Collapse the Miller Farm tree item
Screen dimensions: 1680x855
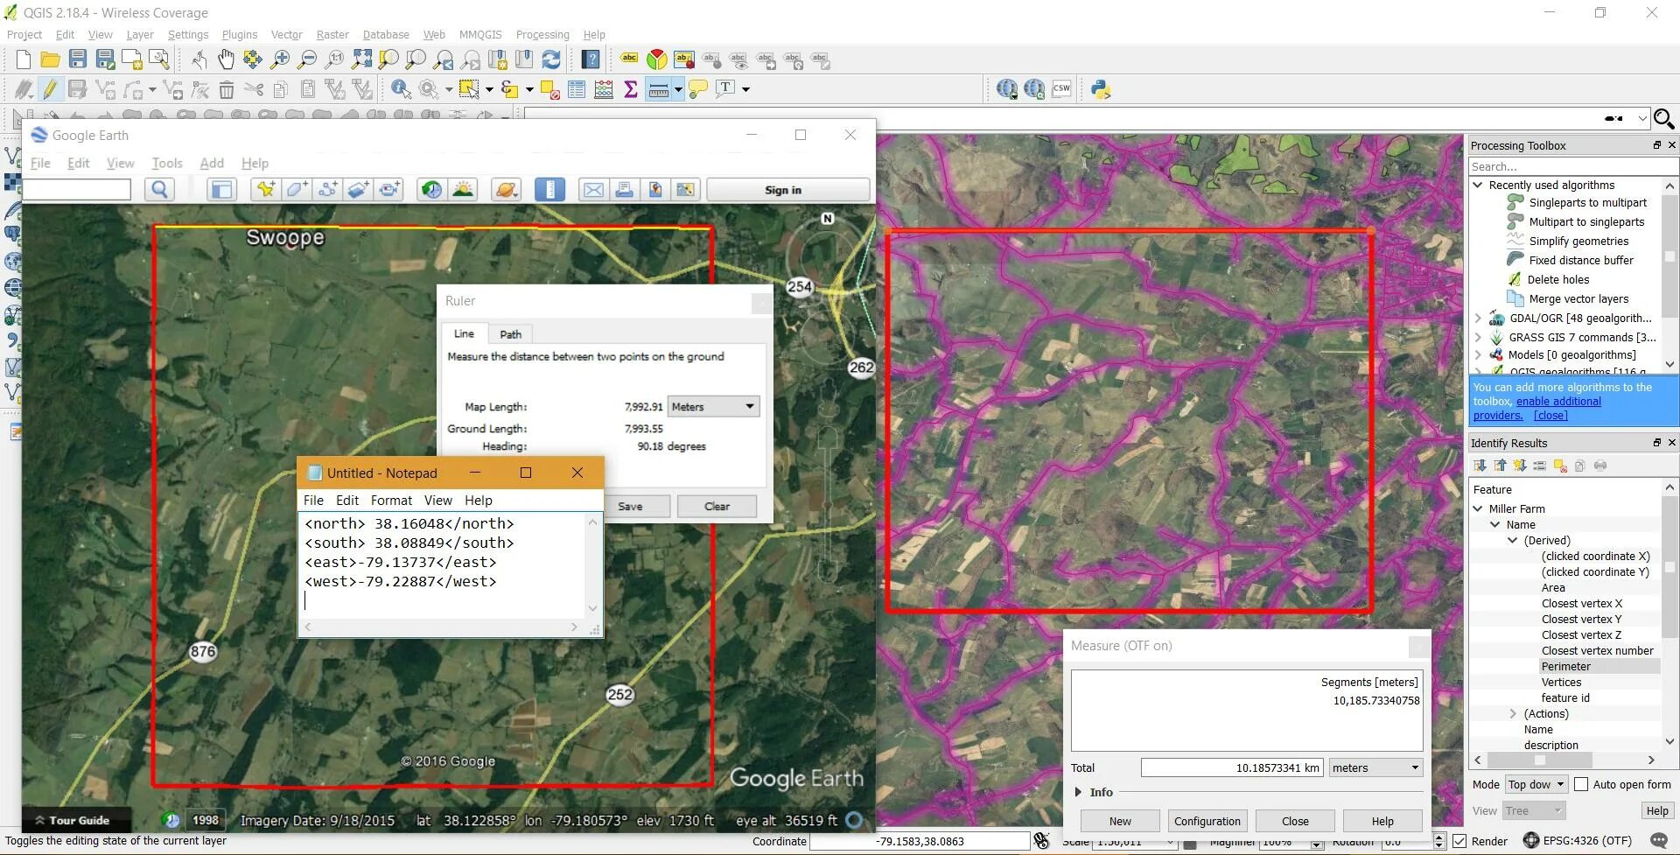1478,508
